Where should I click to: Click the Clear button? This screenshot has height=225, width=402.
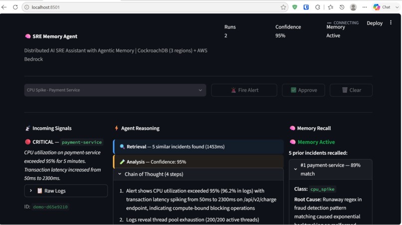[x=351, y=90]
